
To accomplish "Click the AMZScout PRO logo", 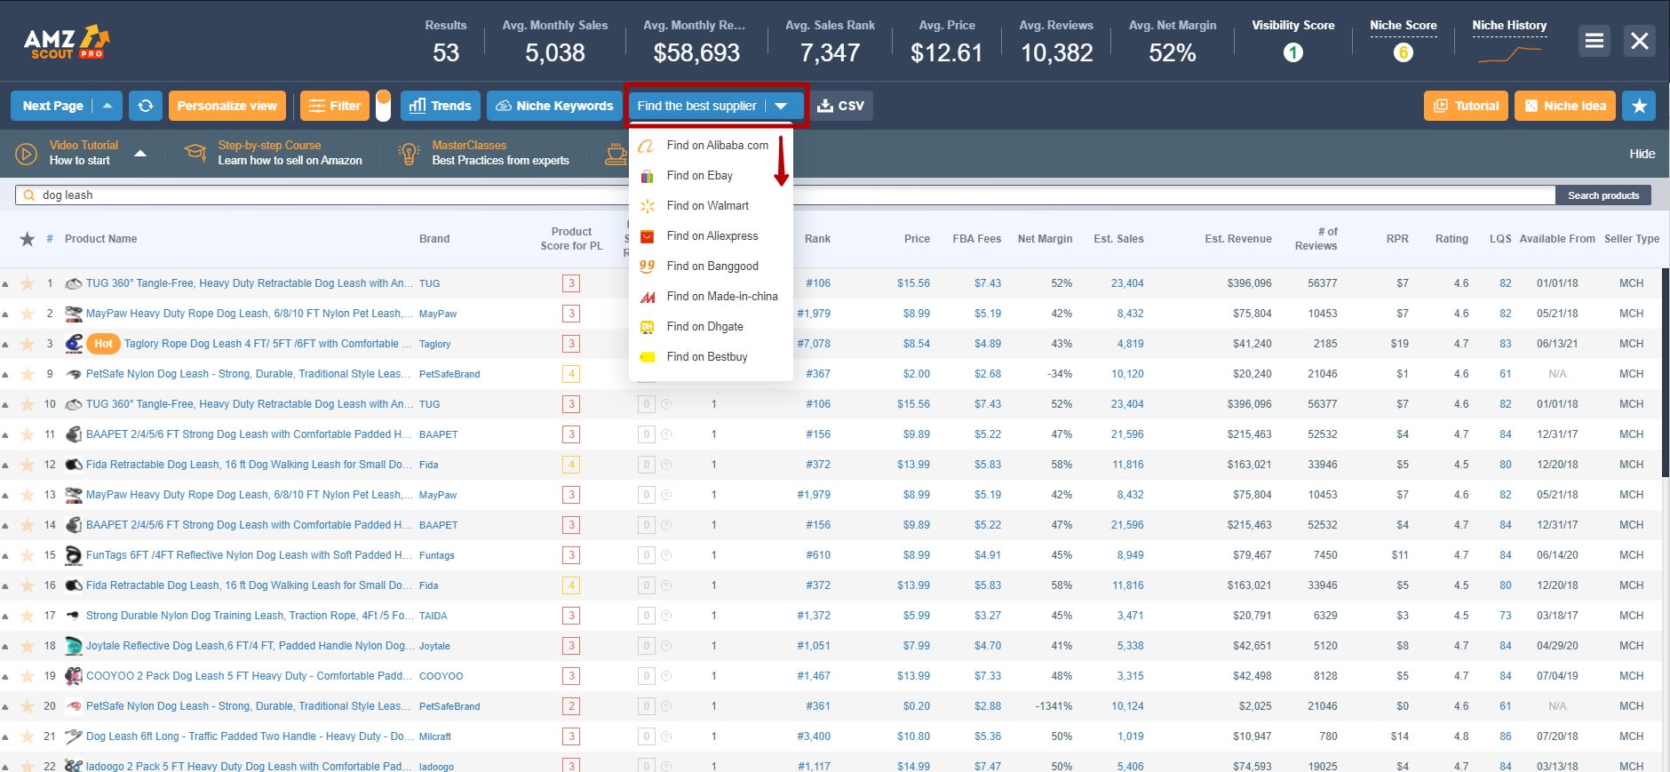I will click(67, 42).
